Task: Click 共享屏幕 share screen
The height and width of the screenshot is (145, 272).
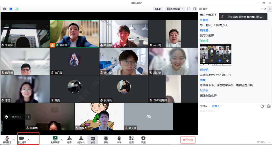Action: coord(55,139)
